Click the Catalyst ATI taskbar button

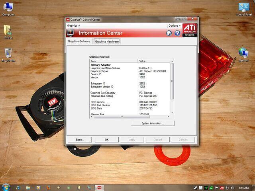point(99,188)
